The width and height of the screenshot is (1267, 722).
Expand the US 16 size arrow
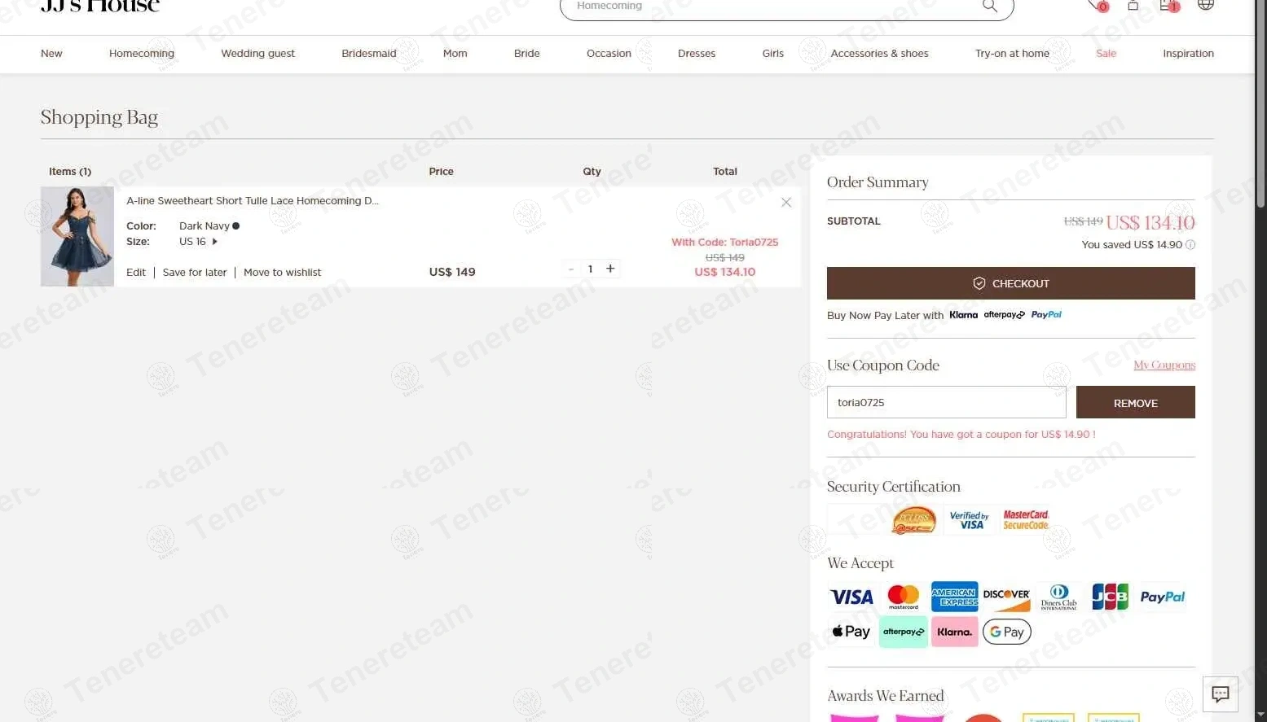215,242
